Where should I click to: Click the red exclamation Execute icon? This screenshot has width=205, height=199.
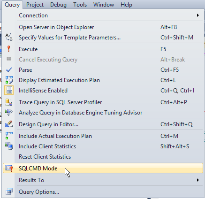point(9,49)
